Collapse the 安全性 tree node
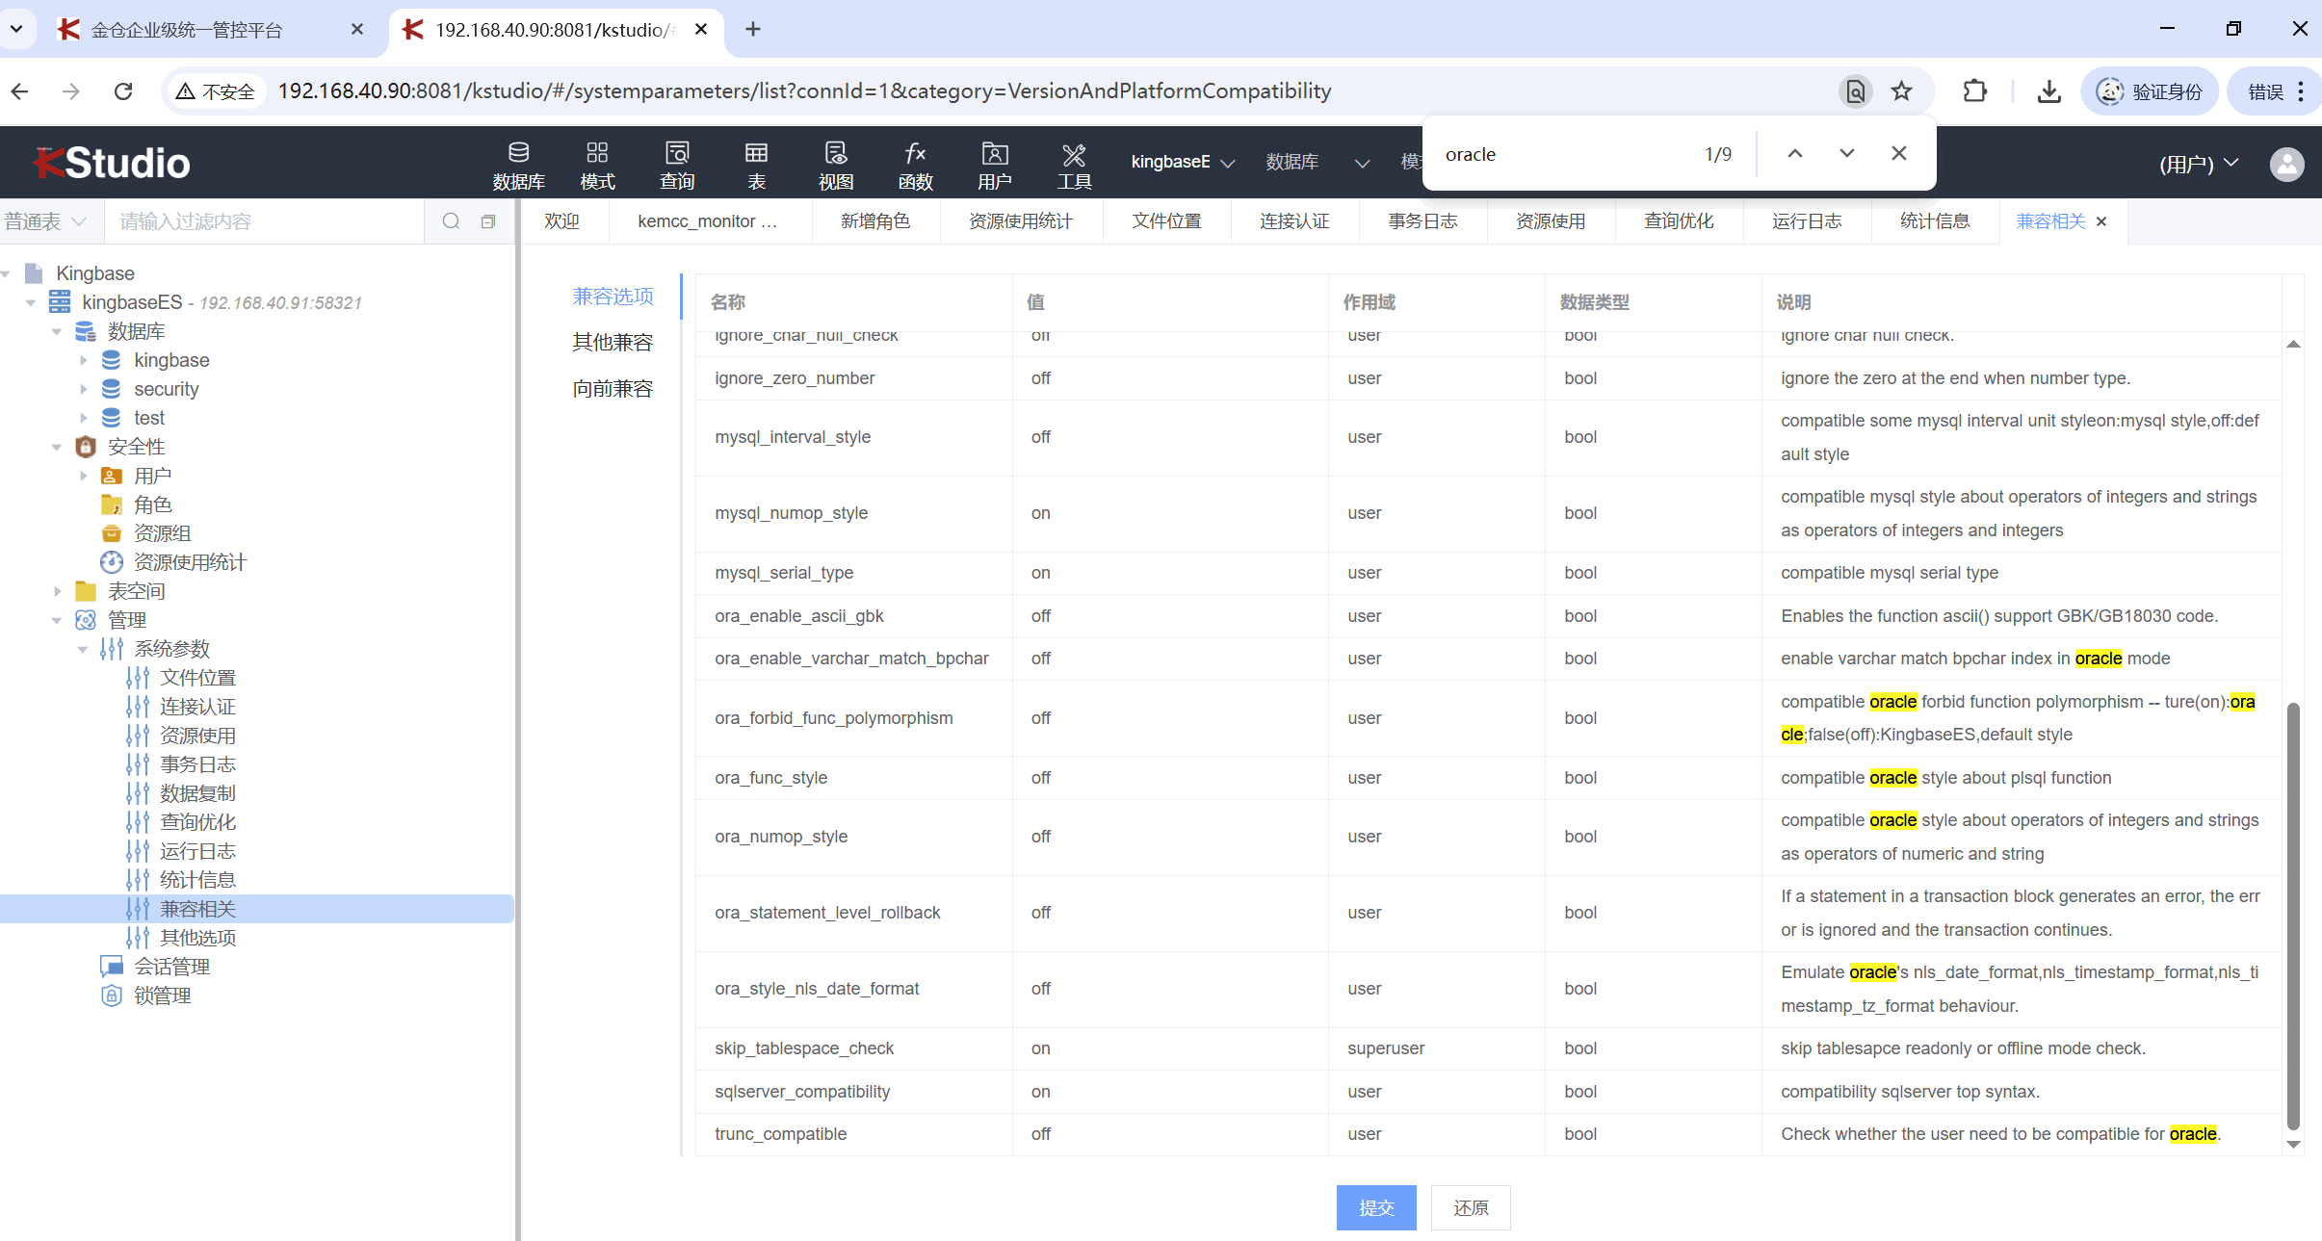This screenshot has width=2322, height=1241. coord(57,447)
